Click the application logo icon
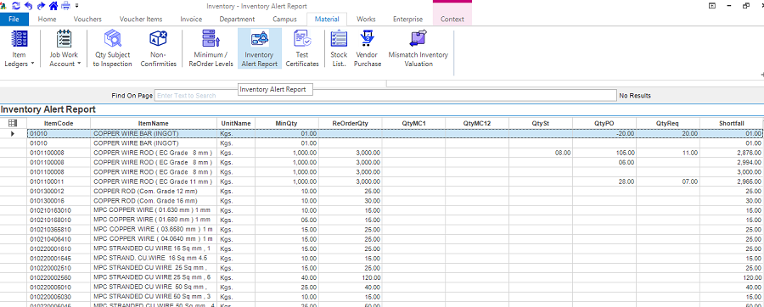This screenshot has height=307, width=764. coord(3,6)
